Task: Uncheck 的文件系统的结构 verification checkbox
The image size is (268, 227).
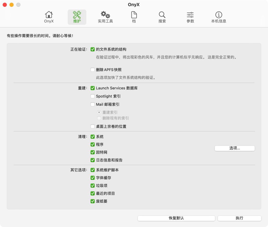Action: 92,49
